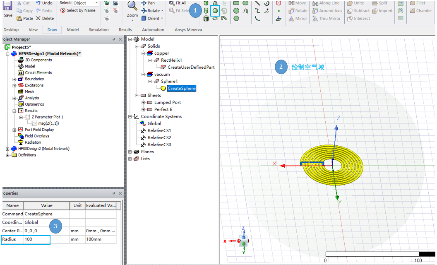Click the Radius value field 100
This screenshot has width=437, height=265.
[x=46, y=239]
